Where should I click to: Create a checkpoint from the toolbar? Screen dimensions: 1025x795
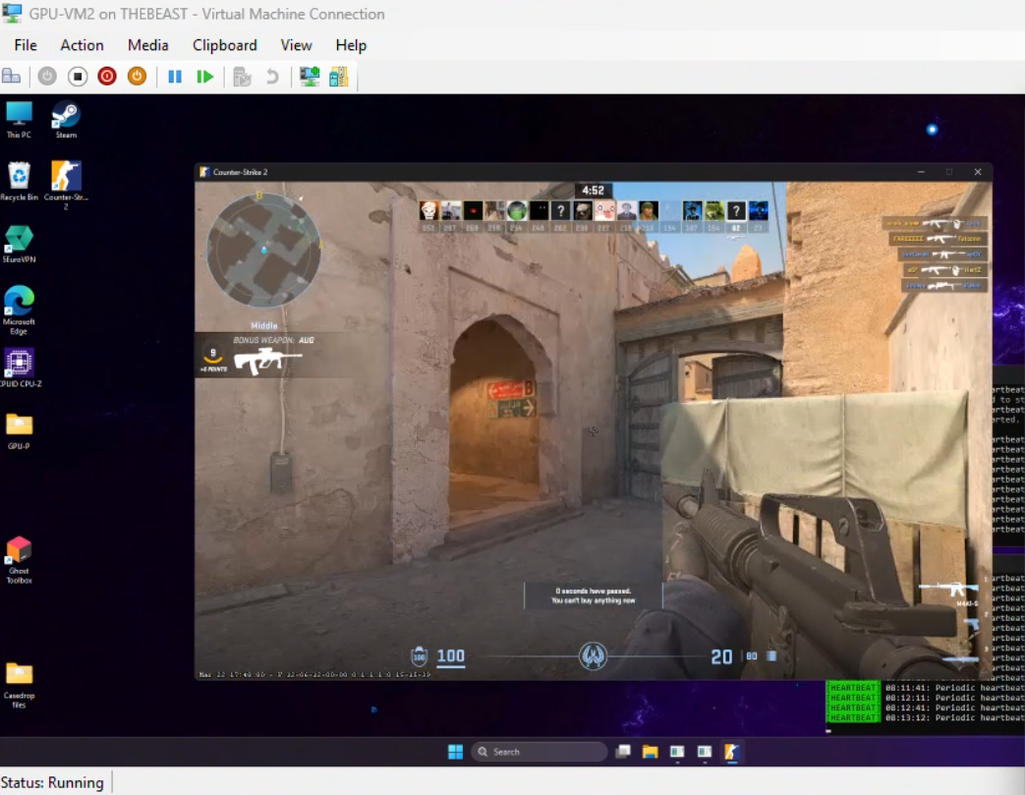click(243, 77)
